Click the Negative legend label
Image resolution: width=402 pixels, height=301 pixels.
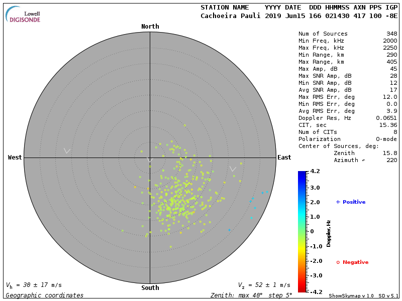[x=355, y=262]
